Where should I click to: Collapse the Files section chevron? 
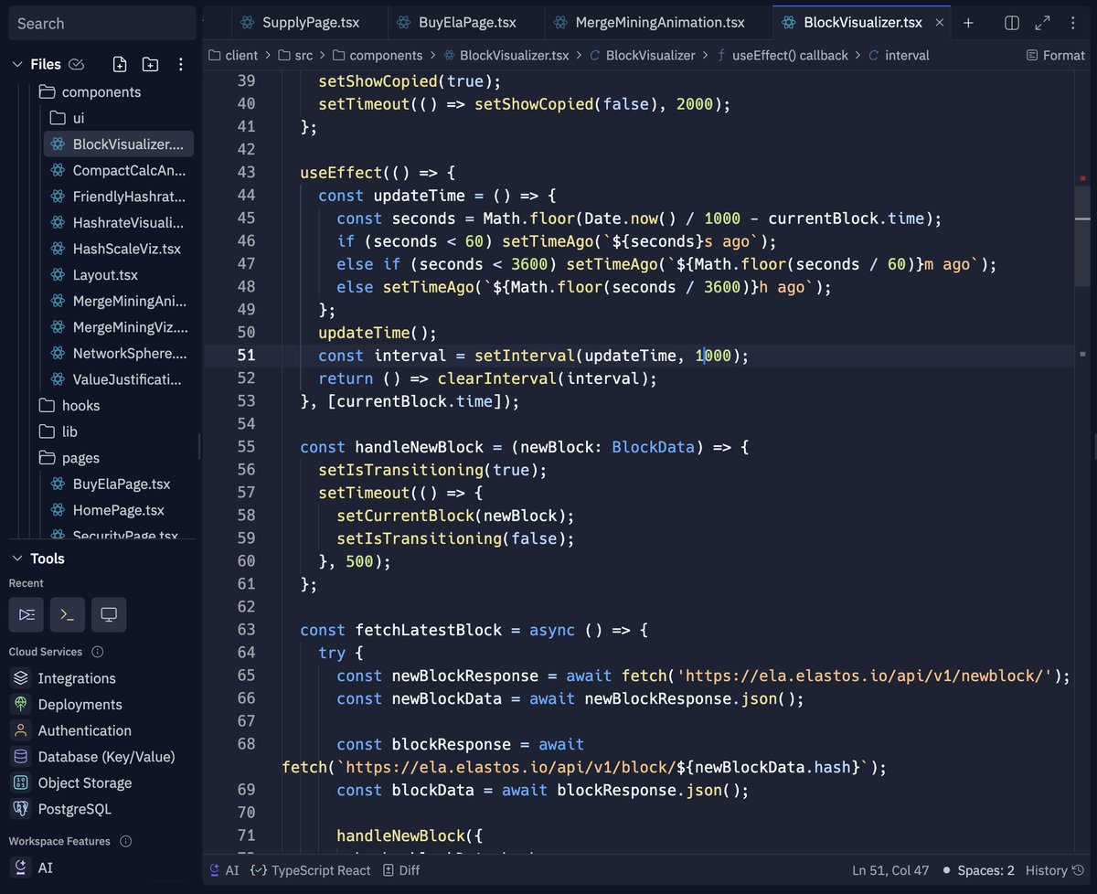16,64
